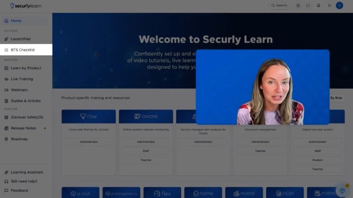This screenshot has width=353, height=198.
Task: Open the ai transparency product tile
Action: pyautogui.click(x=121, y=193)
